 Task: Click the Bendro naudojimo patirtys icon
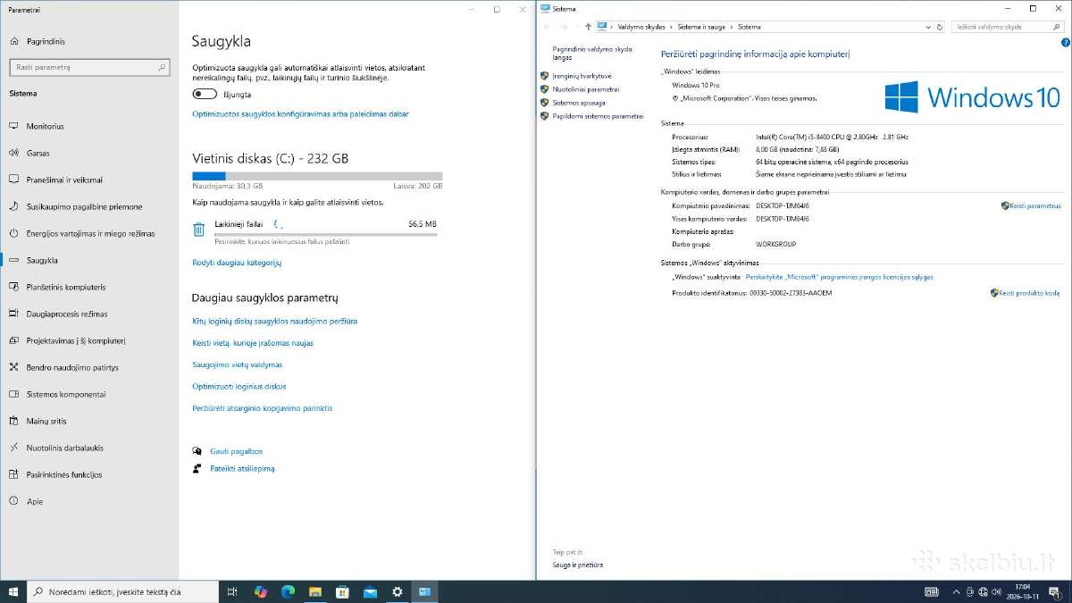pyautogui.click(x=13, y=367)
